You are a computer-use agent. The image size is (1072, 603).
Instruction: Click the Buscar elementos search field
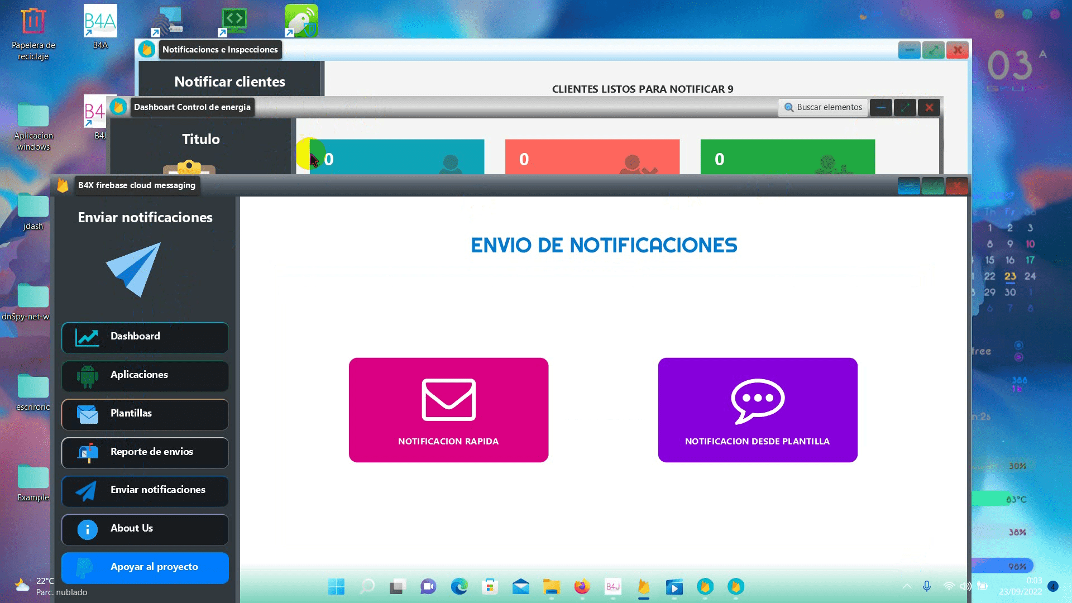823,107
